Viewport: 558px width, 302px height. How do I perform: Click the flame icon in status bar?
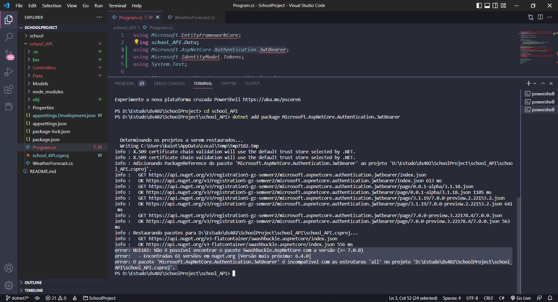75,298
